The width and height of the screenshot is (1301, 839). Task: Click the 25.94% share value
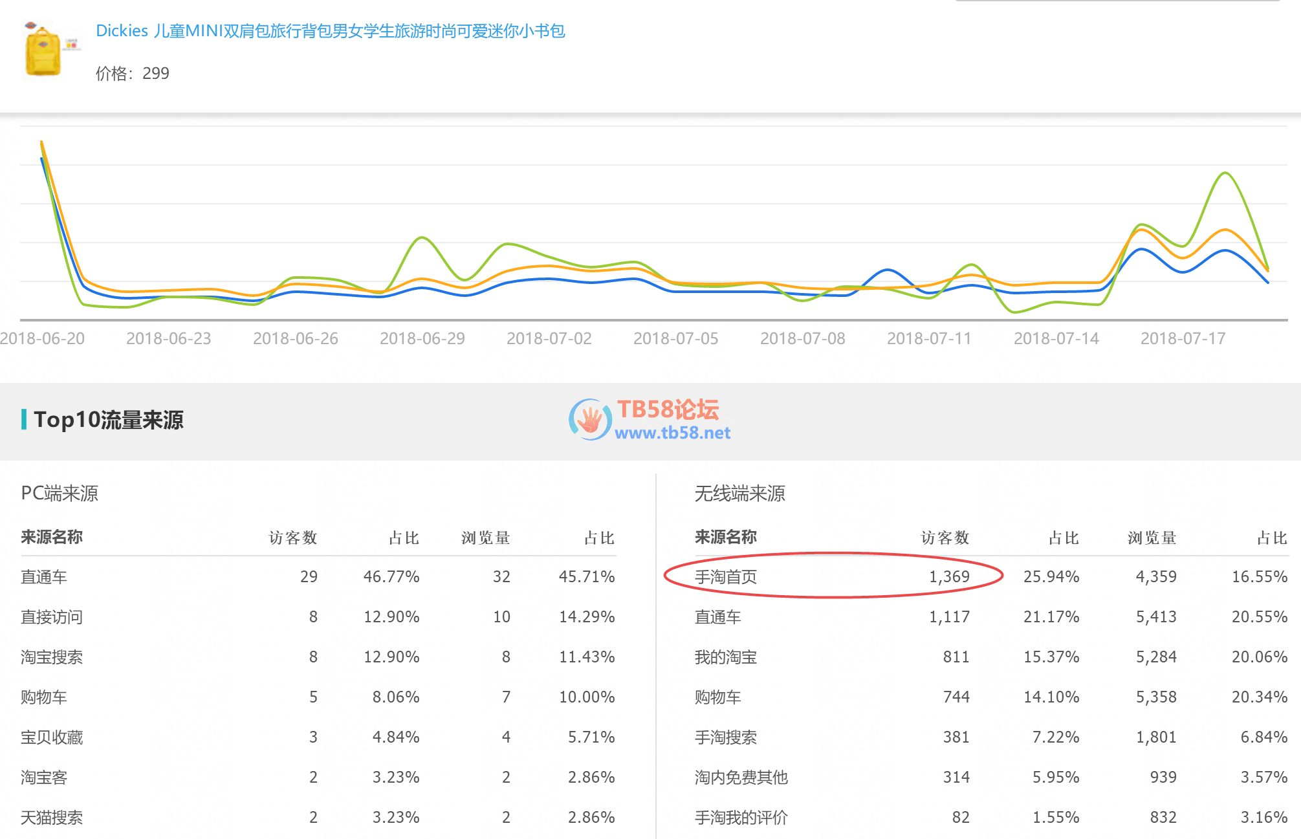(x=1051, y=576)
